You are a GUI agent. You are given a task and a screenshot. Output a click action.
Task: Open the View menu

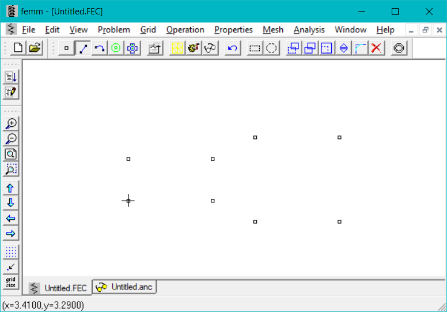pos(78,29)
